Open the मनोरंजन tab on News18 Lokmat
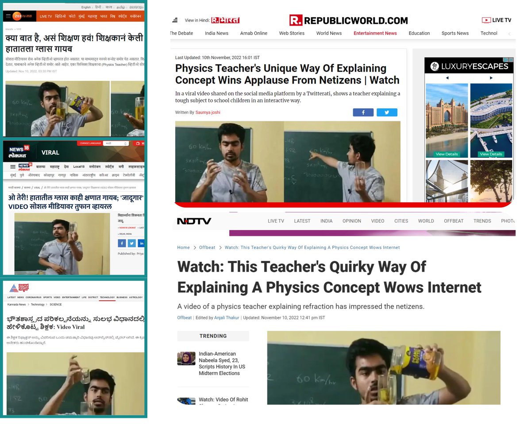Viewport: 531px width, 424px height. (x=94, y=167)
